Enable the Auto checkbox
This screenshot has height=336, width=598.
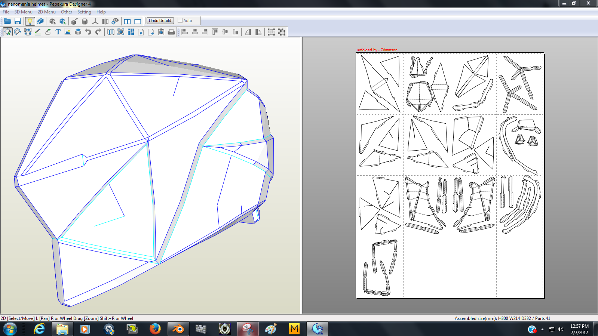click(x=180, y=21)
